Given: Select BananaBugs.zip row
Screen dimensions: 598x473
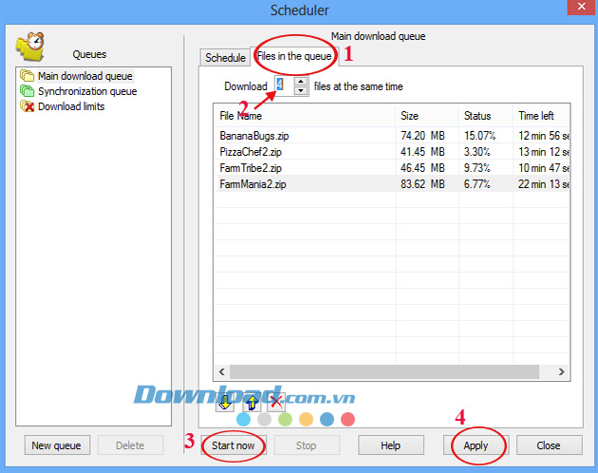Looking at the screenshot, I should (392, 136).
